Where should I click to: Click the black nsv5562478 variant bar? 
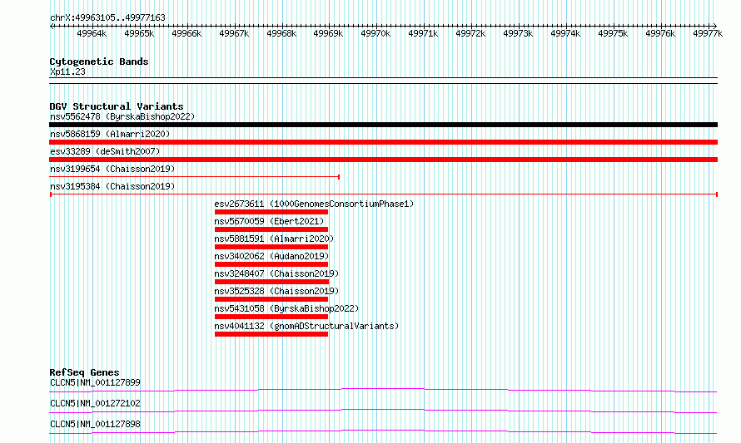click(x=383, y=125)
